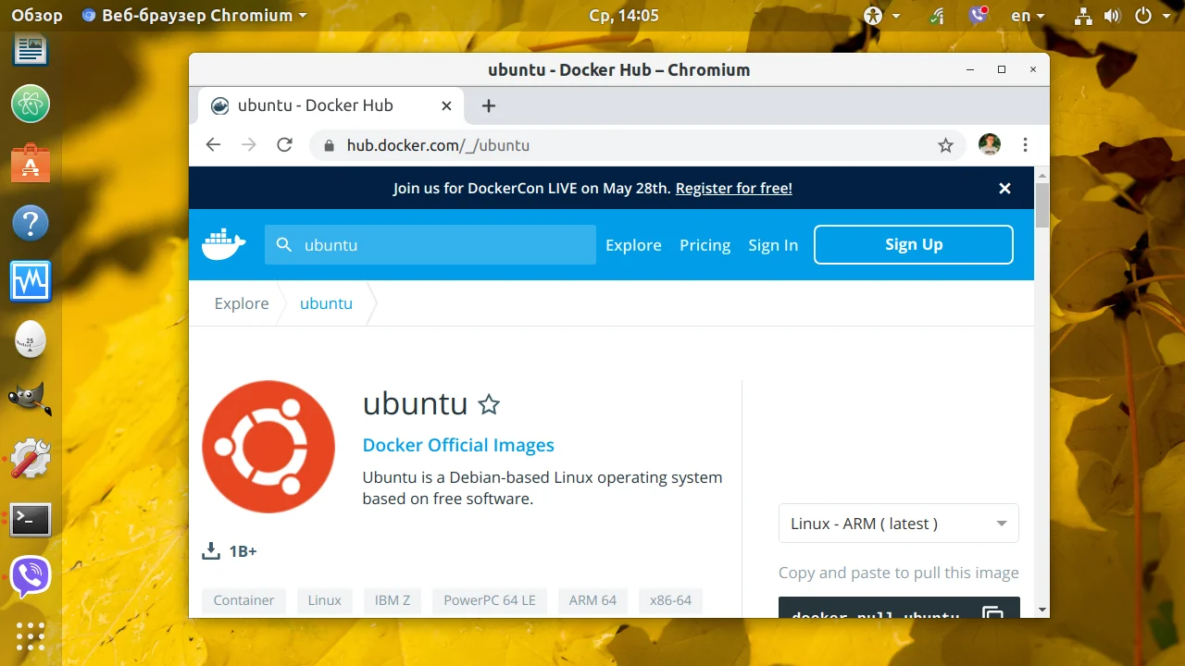1185x666 pixels.
Task: Click page scrollbar down arrow
Action: point(1042,610)
